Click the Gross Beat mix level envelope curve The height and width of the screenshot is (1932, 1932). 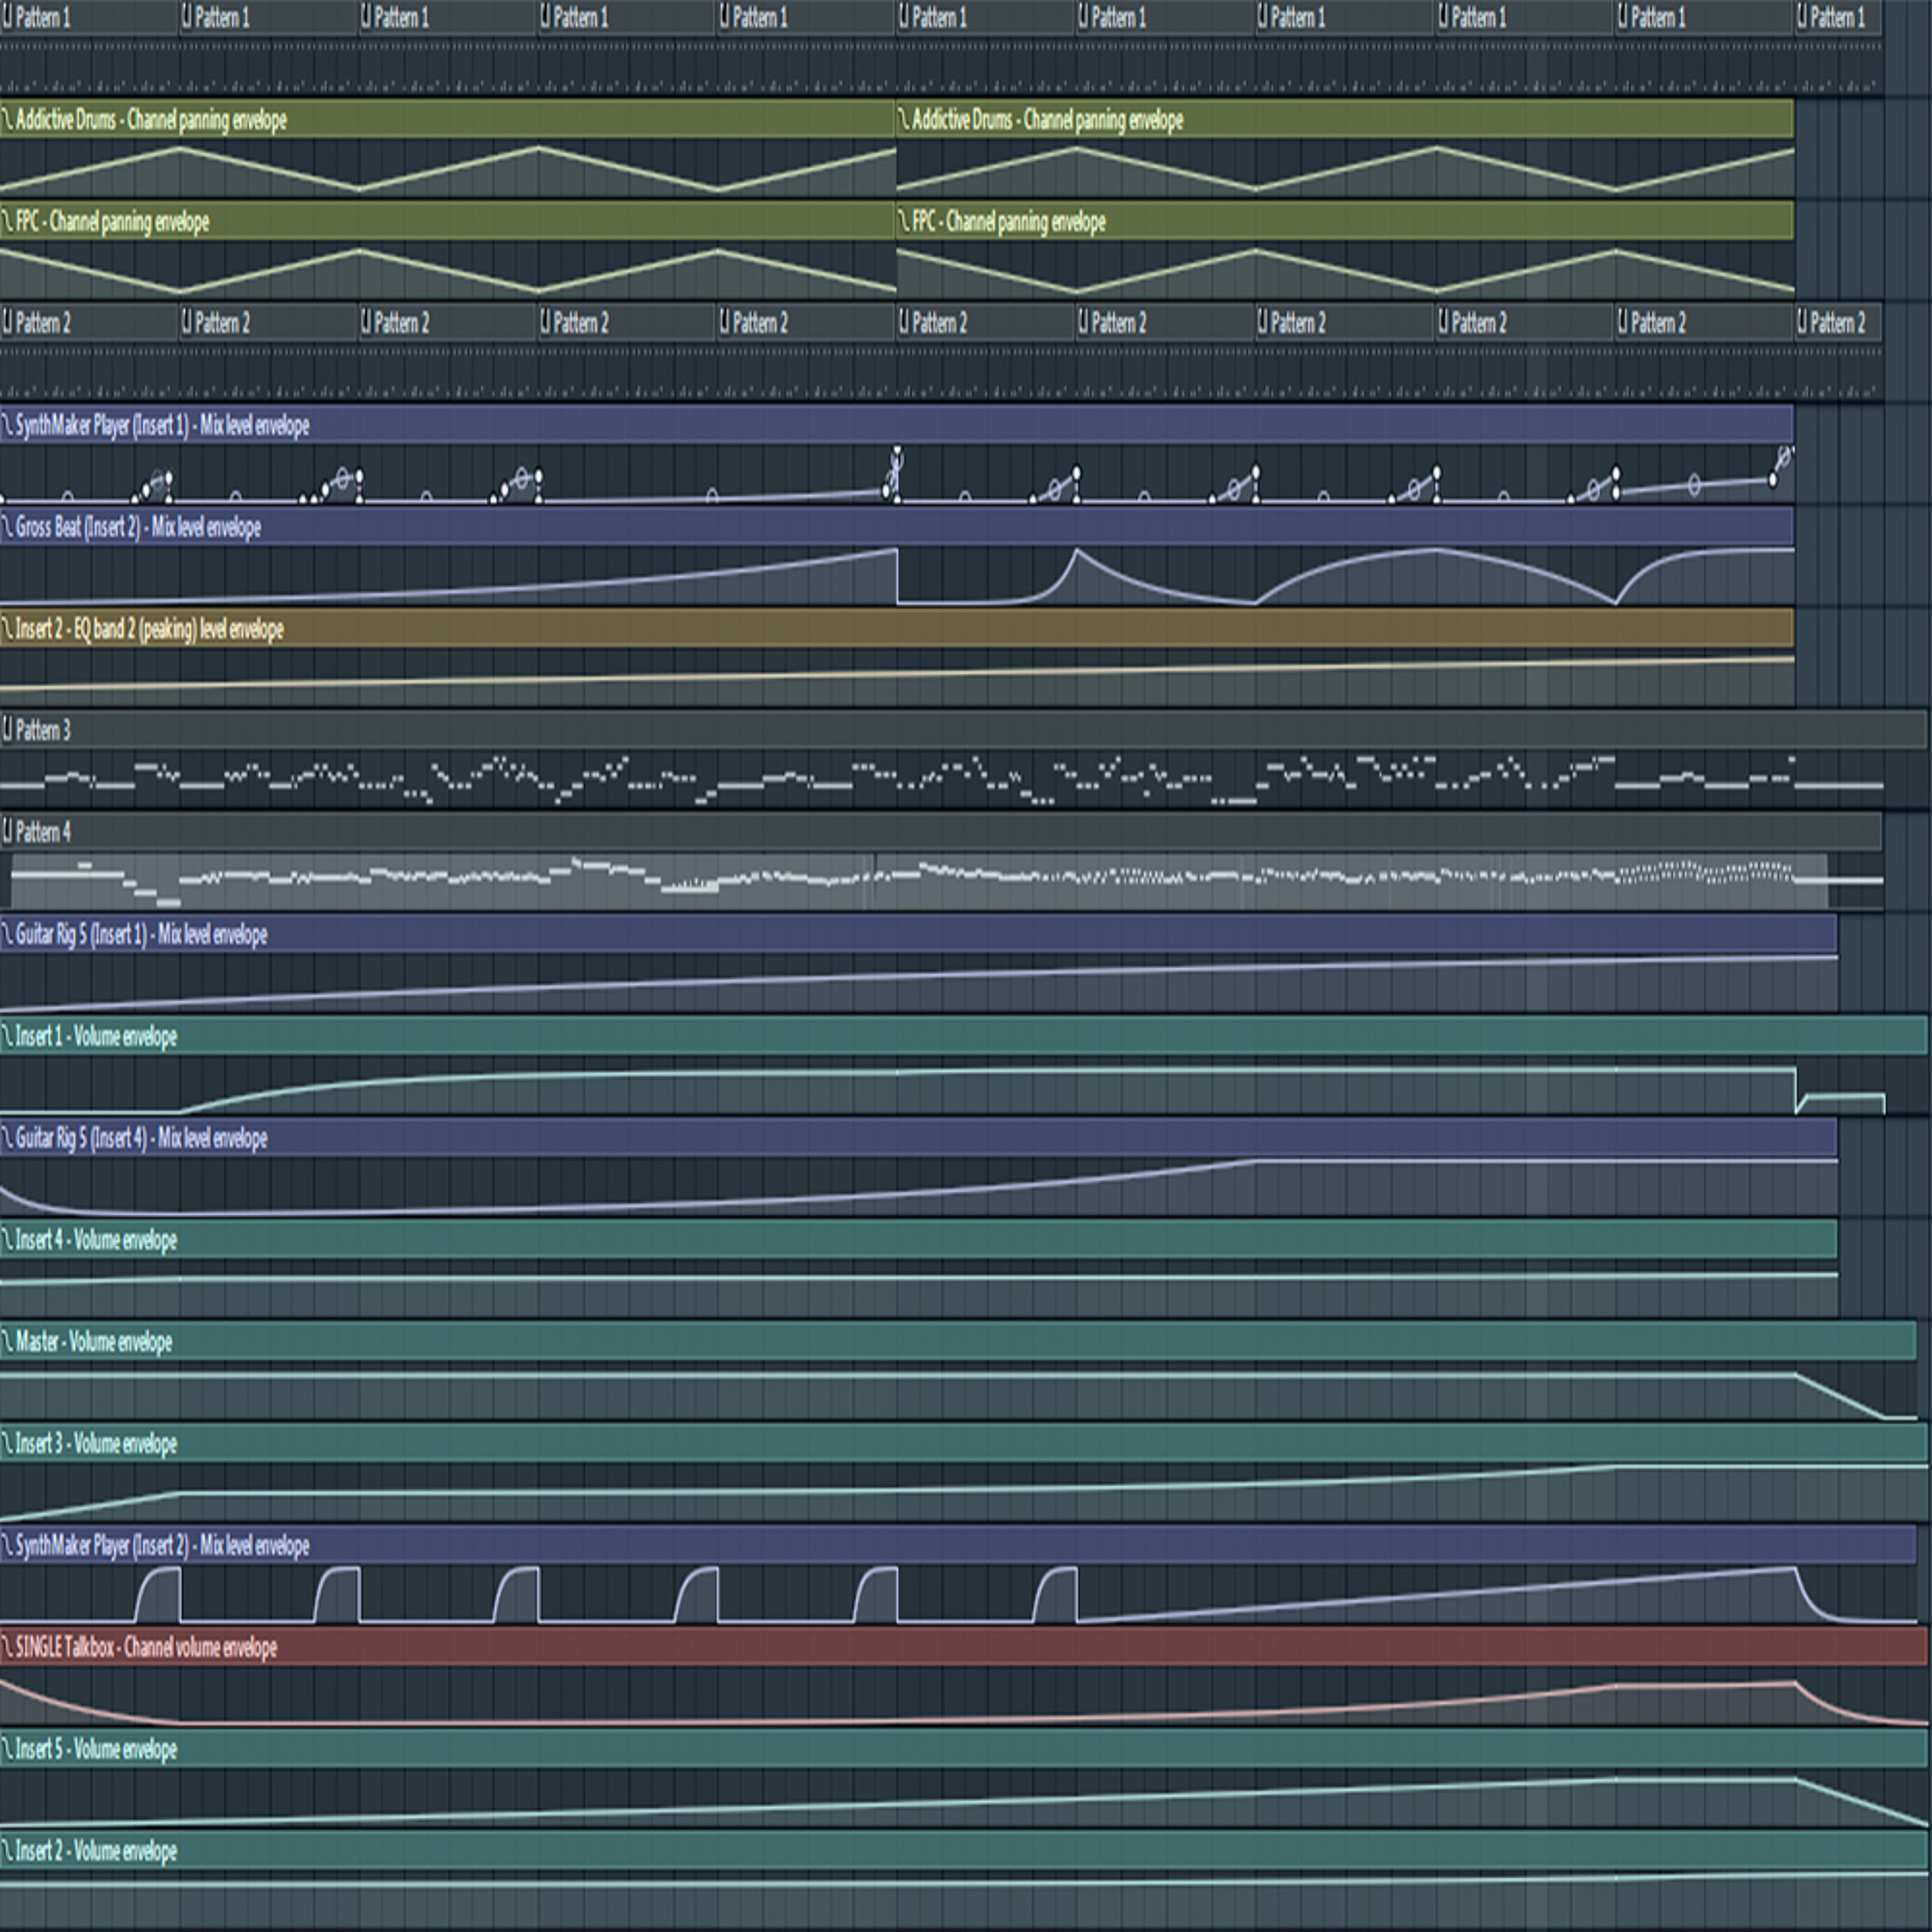(x=897, y=576)
